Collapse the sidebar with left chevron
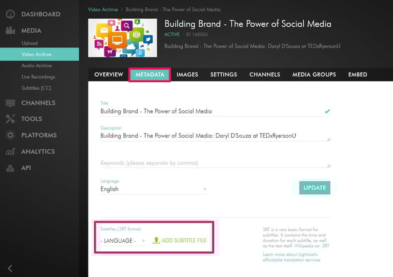The image size is (393, 277). (10, 268)
